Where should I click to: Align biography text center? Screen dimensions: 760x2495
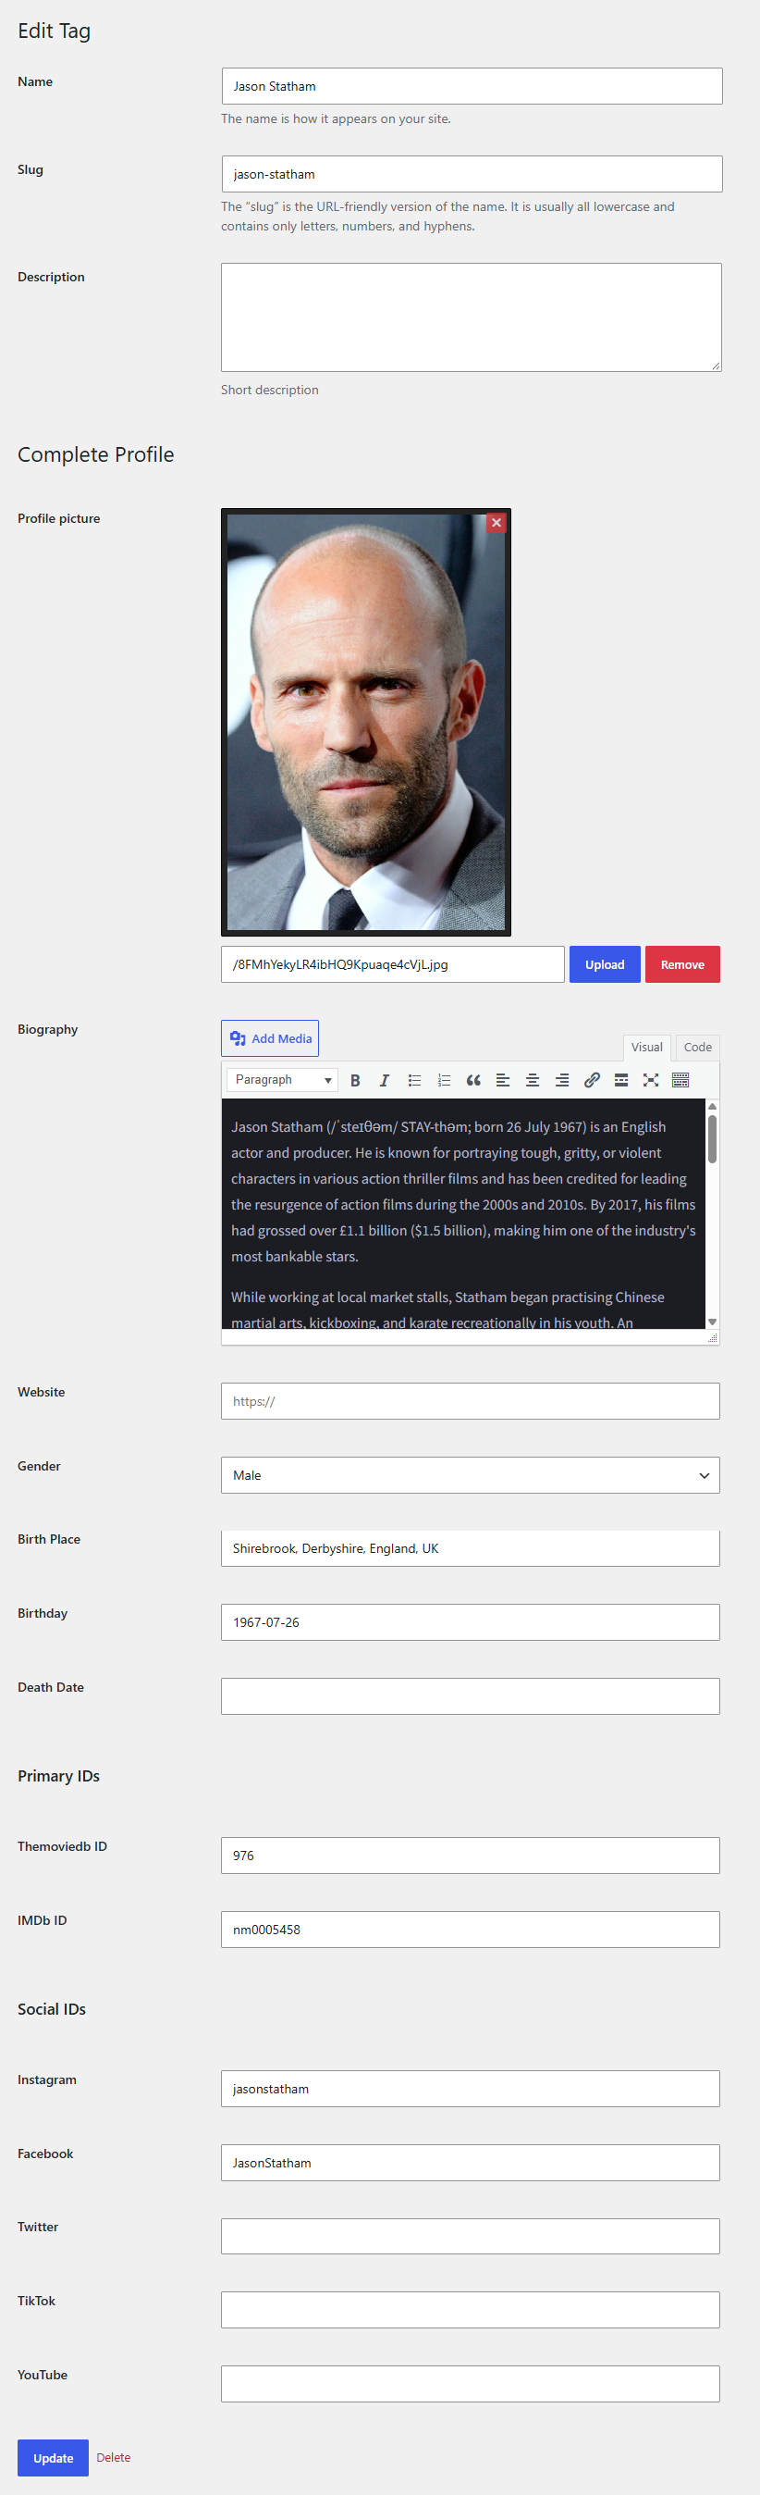(x=533, y=1080)
